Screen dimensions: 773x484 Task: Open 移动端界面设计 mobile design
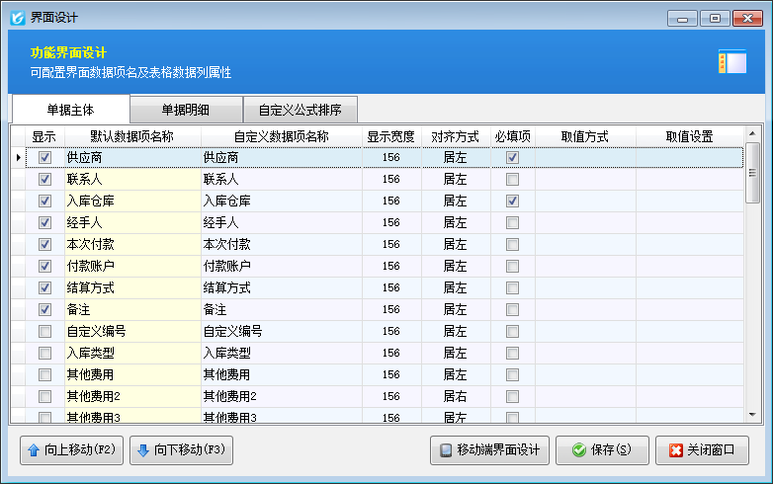[489, 450]
